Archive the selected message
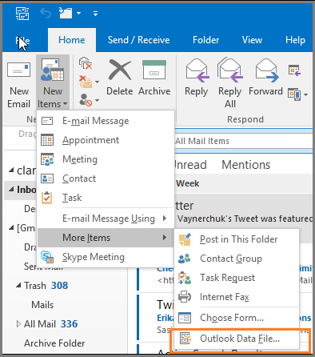This screenshot has width=315, height=357. point(154,77)
